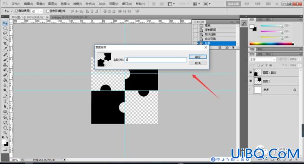Open the 窗口(W) menu

pyautogui.click(x=127, y=4)
